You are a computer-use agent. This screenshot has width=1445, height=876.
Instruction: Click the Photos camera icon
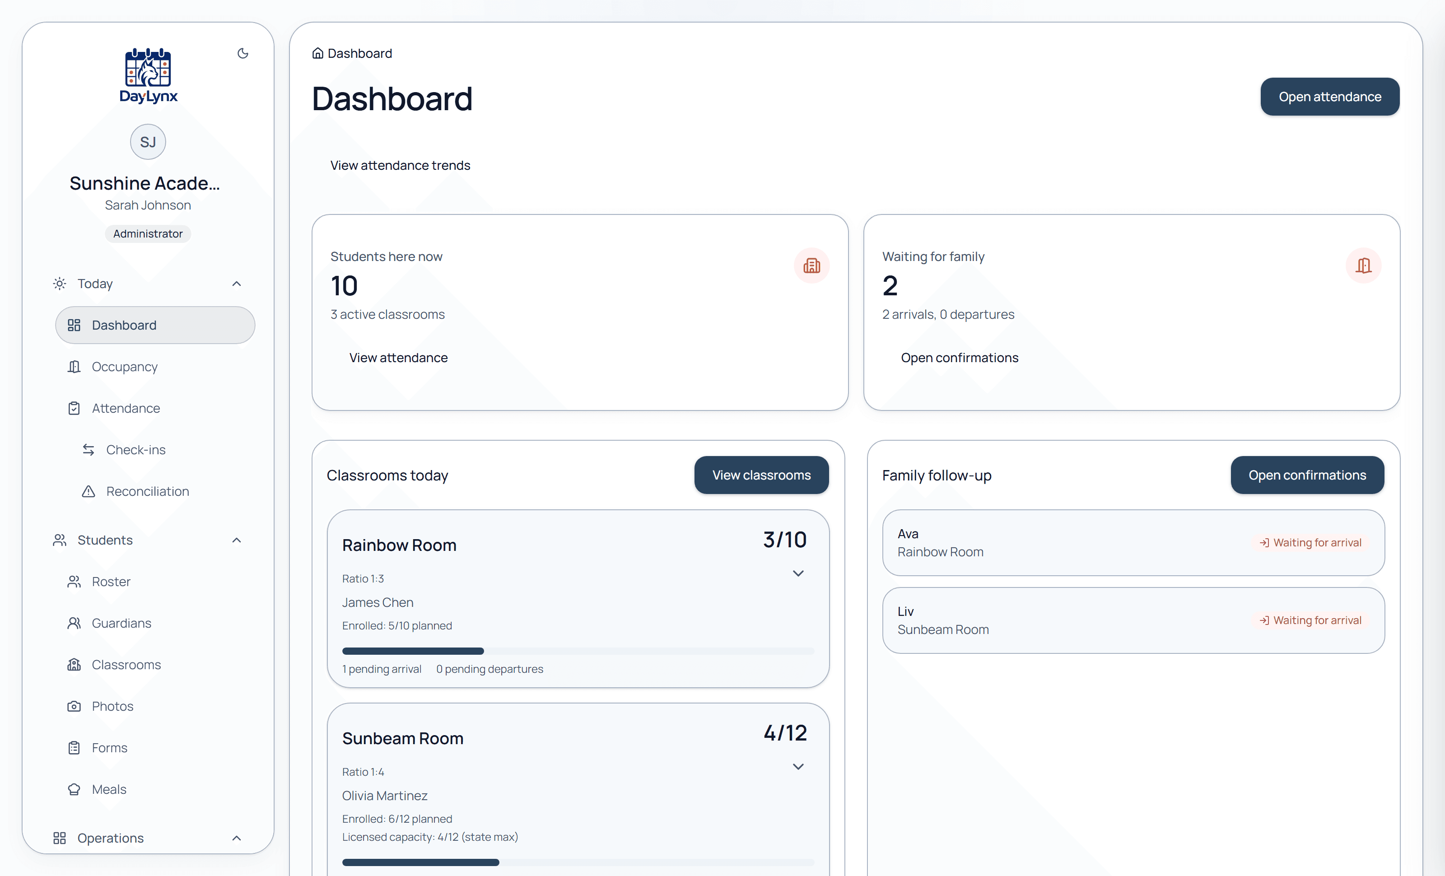(x=74, y=707)
